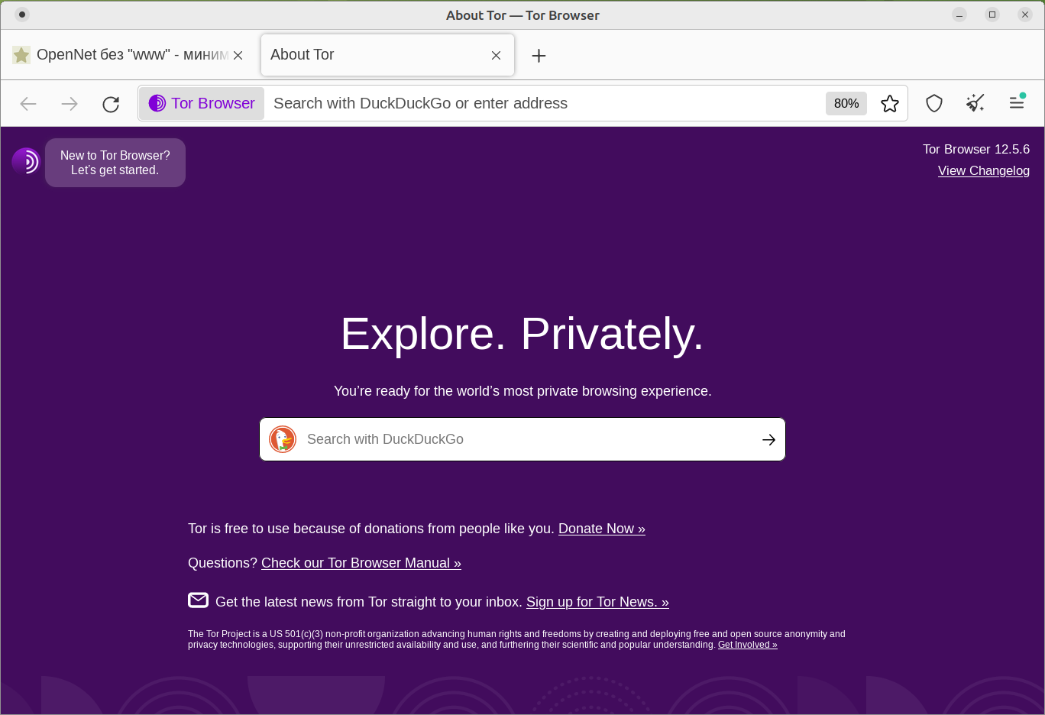Screen dimensions: 1045x715
Task: Open the window menu dot in the title bar
Action: 22,15
